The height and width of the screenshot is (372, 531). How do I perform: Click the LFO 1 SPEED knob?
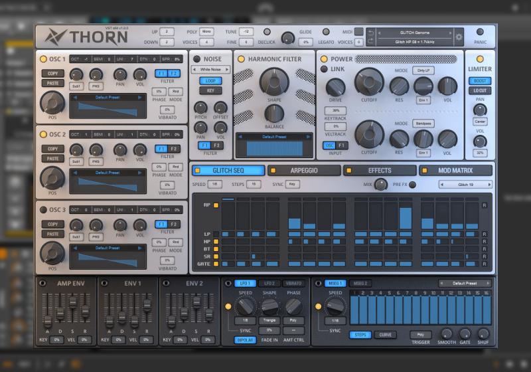click(245, 306)
